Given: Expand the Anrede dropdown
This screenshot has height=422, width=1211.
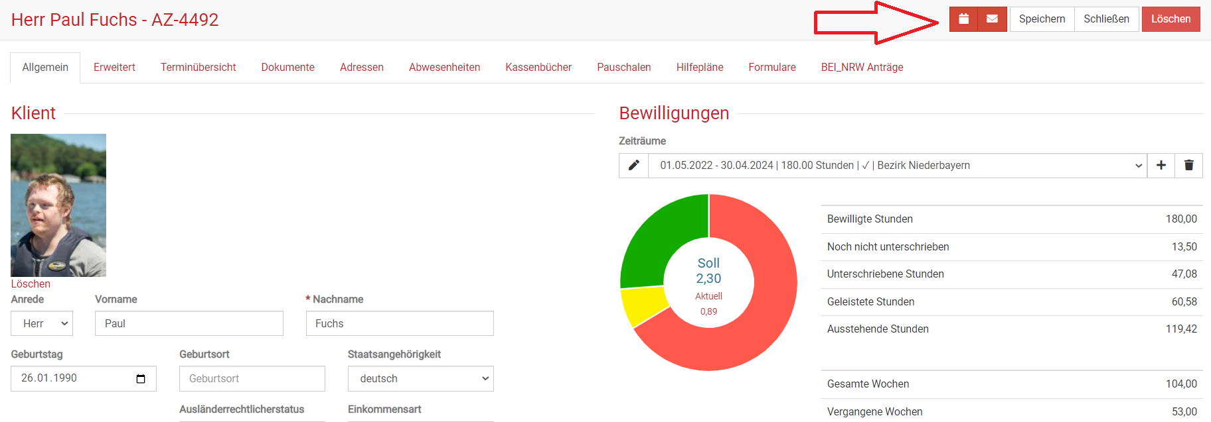Looking at the screenshot, I should pyautogui.click(x=42, y=323).
